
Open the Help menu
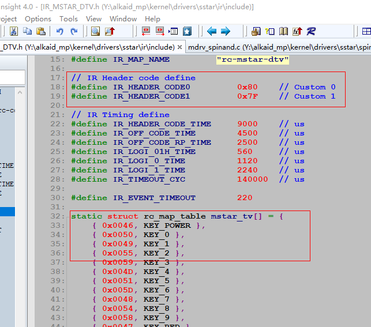click(152, 18)
